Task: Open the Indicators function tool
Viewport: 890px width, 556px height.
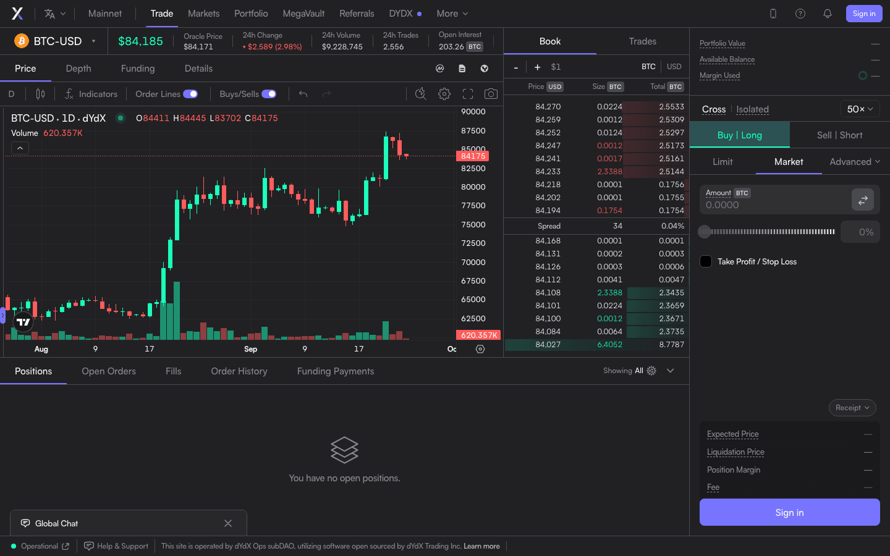Action: (x=91, y=94)
